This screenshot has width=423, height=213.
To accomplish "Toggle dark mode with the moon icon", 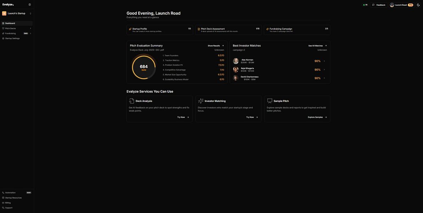I will coord(418,5).
